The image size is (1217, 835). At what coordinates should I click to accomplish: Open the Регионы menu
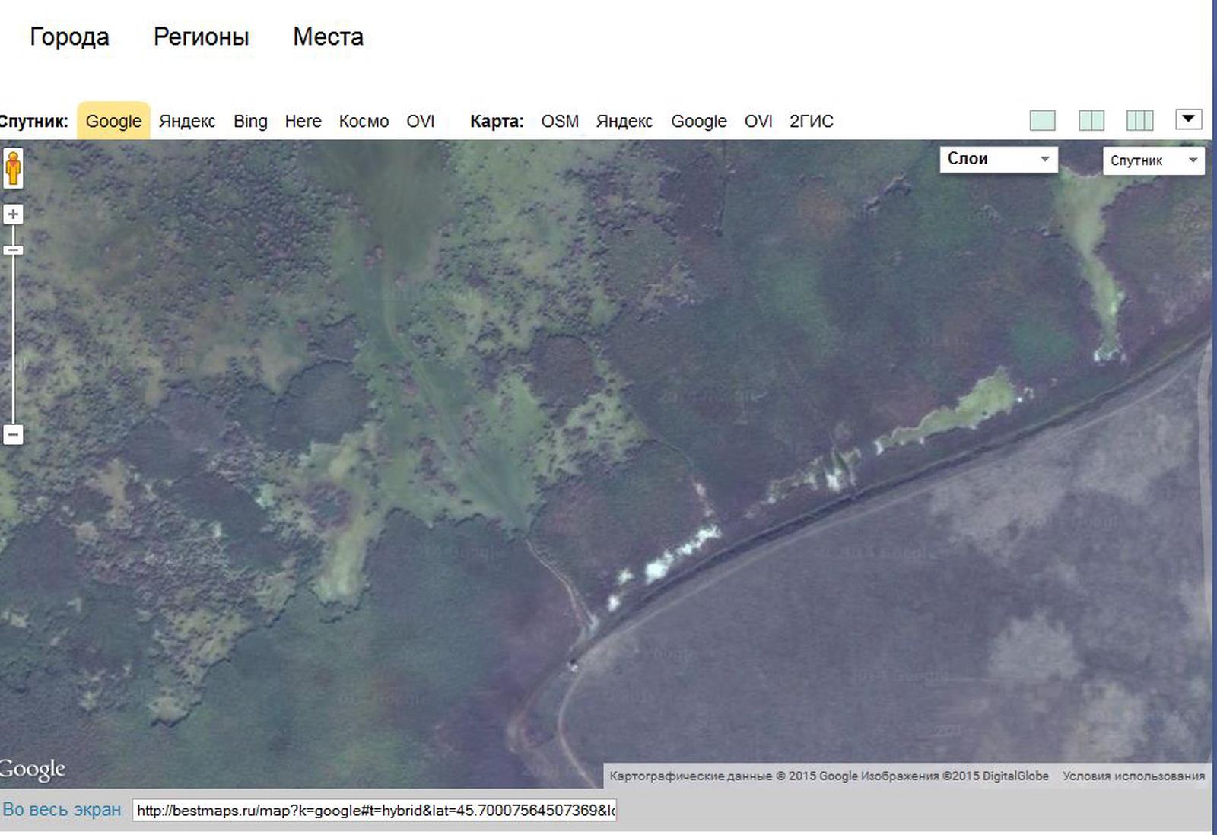tap(201, 37)
